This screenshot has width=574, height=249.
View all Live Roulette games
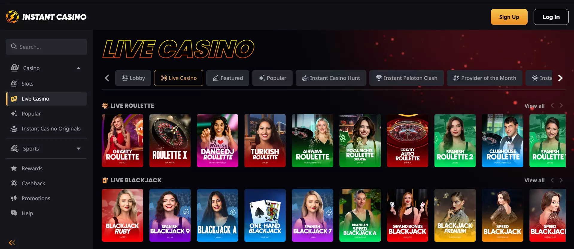(534, 106)
